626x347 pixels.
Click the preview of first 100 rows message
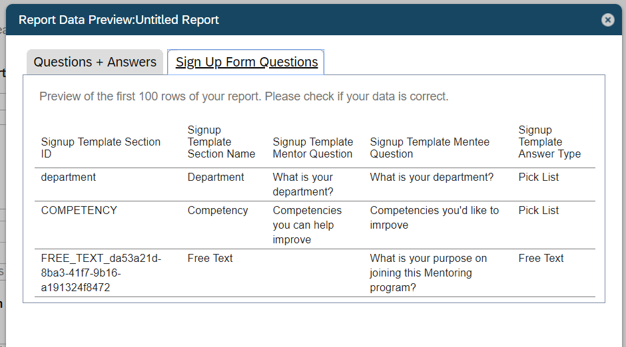click(244, 96)
